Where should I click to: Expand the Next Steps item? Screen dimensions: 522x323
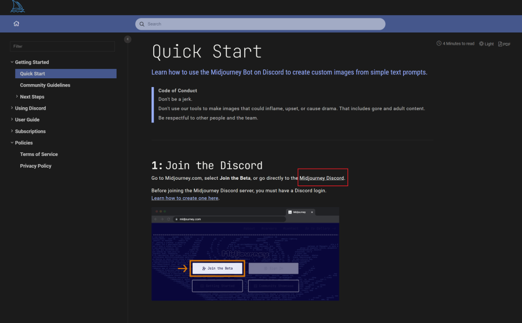coord(17,97)
